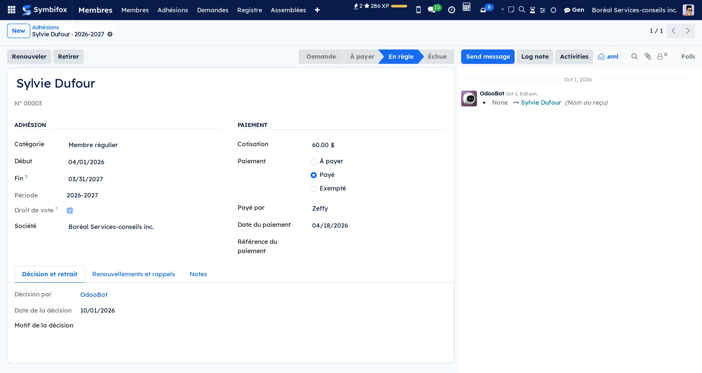Open the Société field dropdown

(145, 227)
